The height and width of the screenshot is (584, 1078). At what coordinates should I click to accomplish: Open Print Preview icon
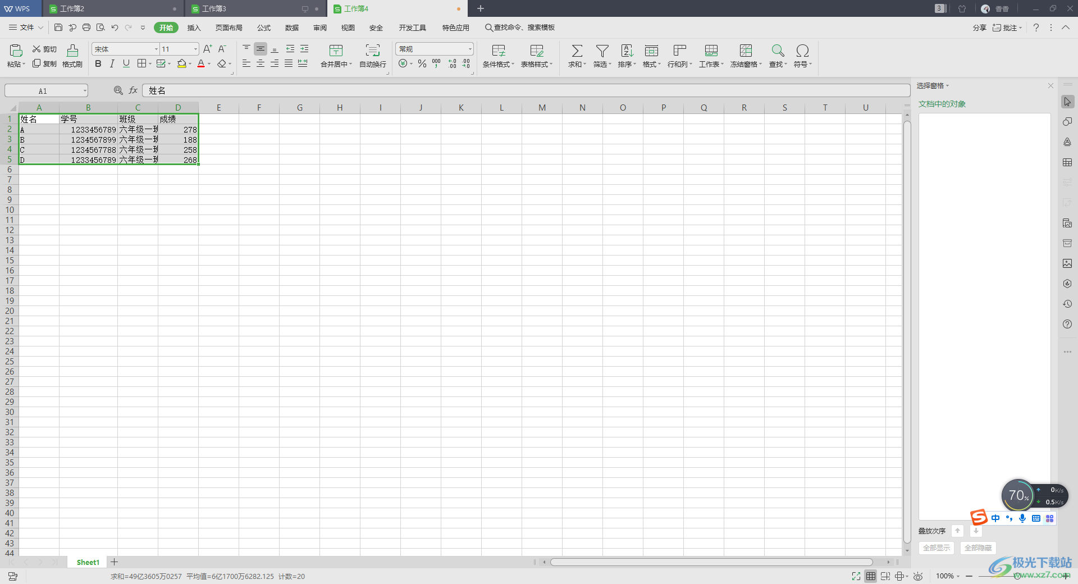pyautogui.click(x=101, y=27)
